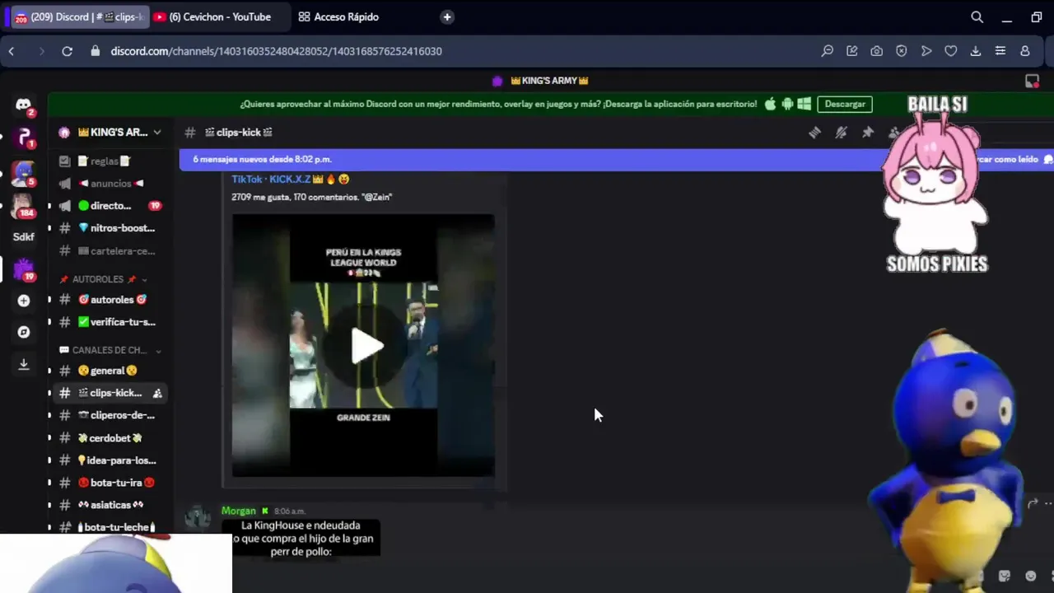Click the Apple download icon in banner
This screenshot has width=1054, height=593.
pos(770,104)
